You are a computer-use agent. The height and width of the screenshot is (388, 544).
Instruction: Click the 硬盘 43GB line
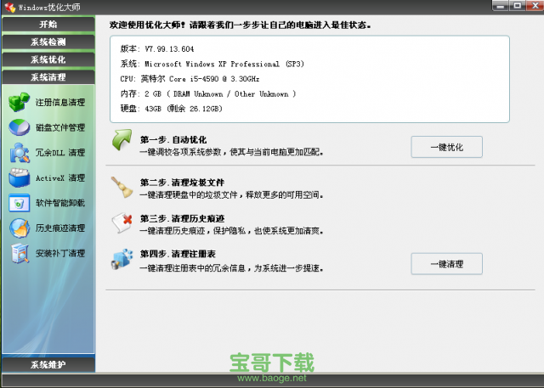pos(172,109)
